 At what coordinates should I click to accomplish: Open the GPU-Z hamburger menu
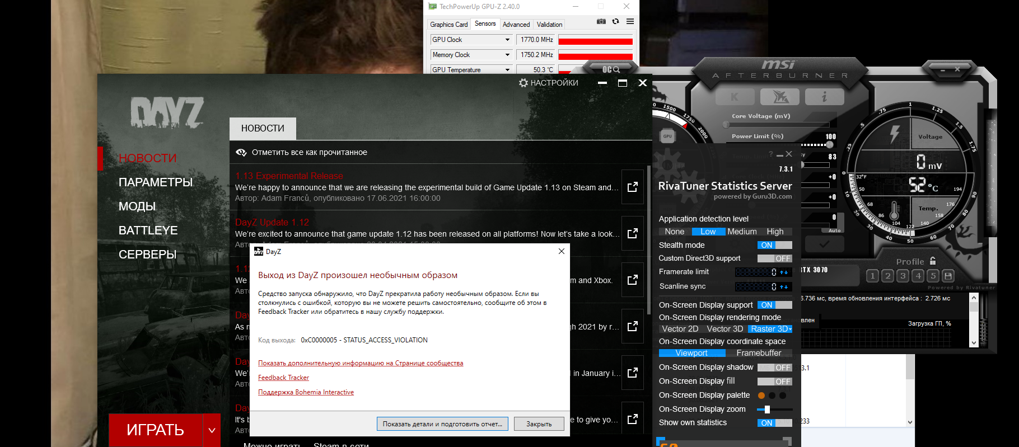630,21
